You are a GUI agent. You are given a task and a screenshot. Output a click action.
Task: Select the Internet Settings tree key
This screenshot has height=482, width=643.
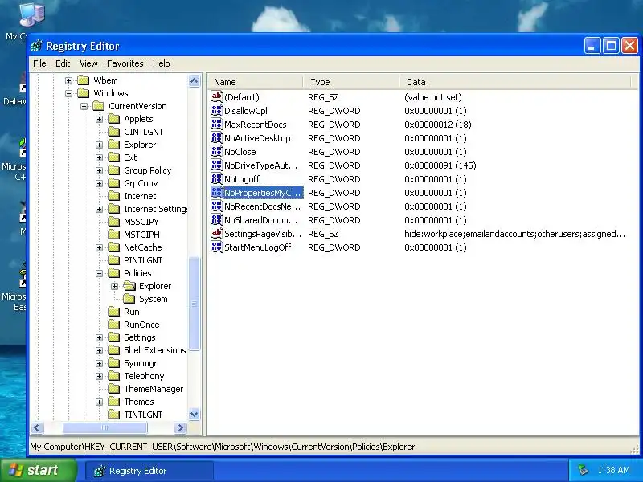pos(155,209)
